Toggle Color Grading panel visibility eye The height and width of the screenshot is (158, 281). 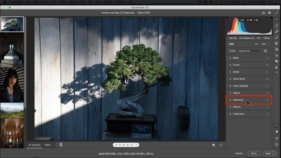click(x=267, y=86)
